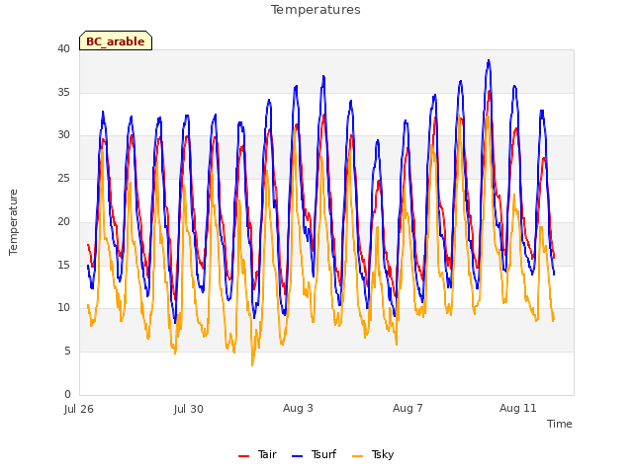Click the 35 y-axis tick label
Image resolution: width=633 pixels, height=474 pixels.
click(63, 92)
